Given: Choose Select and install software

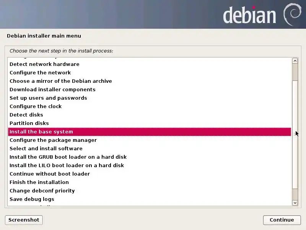Looking at the screenshot, I should pyautogui.click(x=150, y=148).
